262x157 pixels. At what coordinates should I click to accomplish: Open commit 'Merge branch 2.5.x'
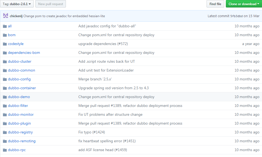95,79
